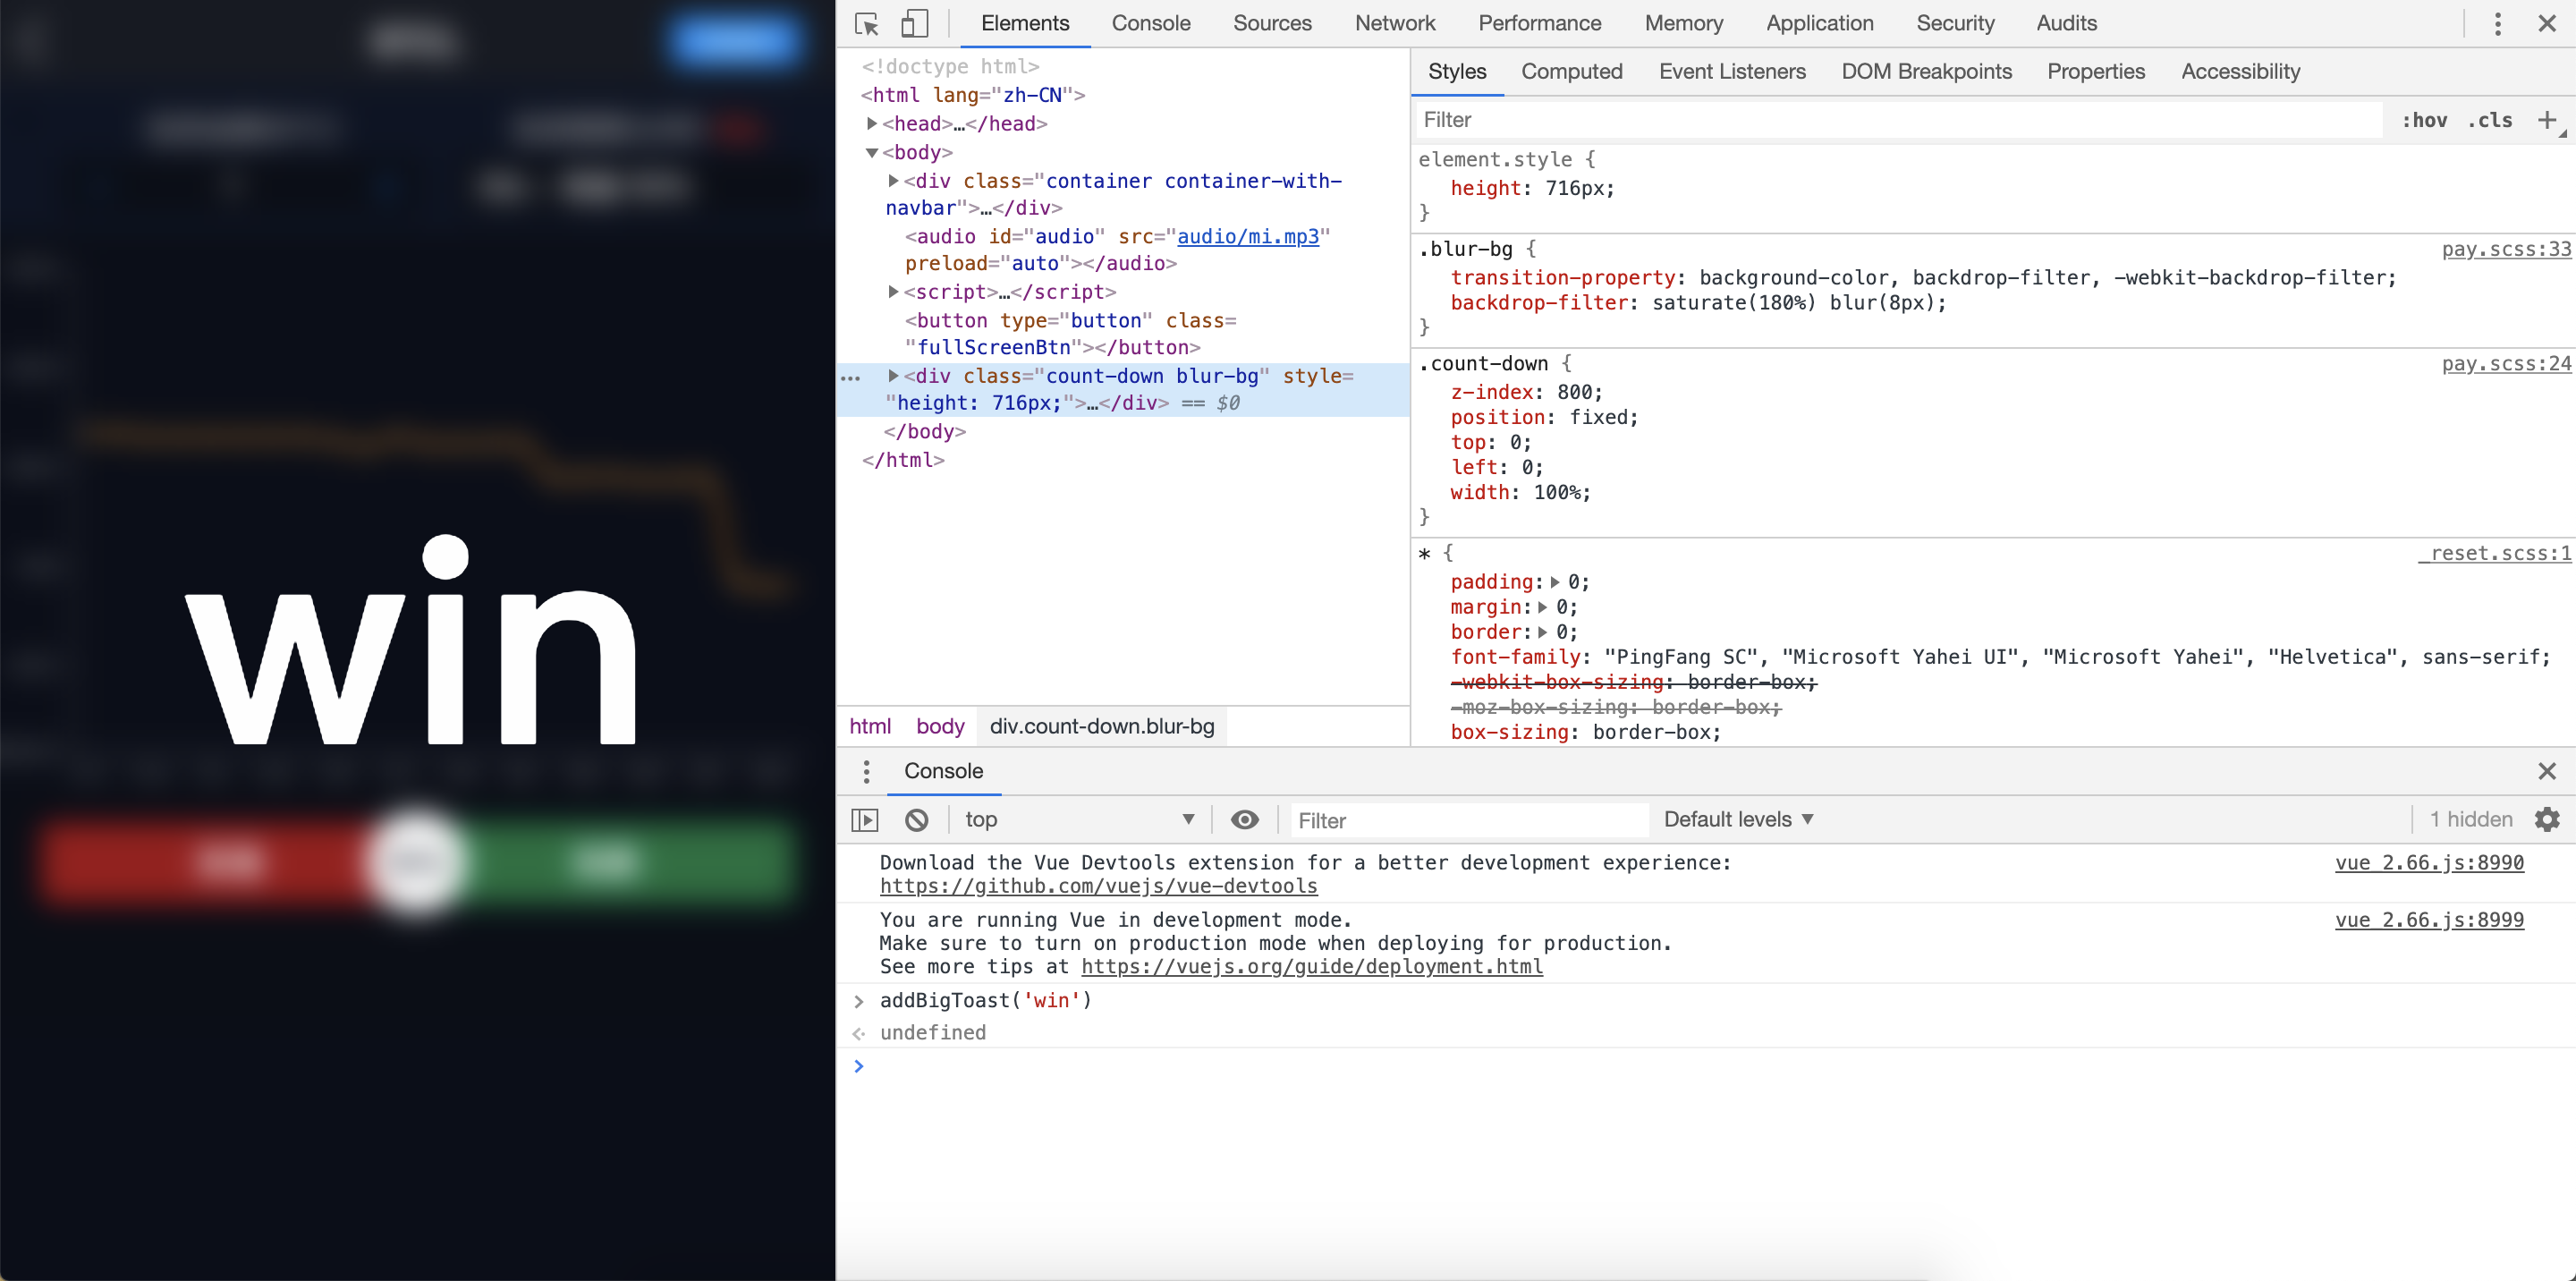Viewport: 2576px width, 1281px height.
Task: Open the top frame context dropdown
Action: coord(1078,819)
